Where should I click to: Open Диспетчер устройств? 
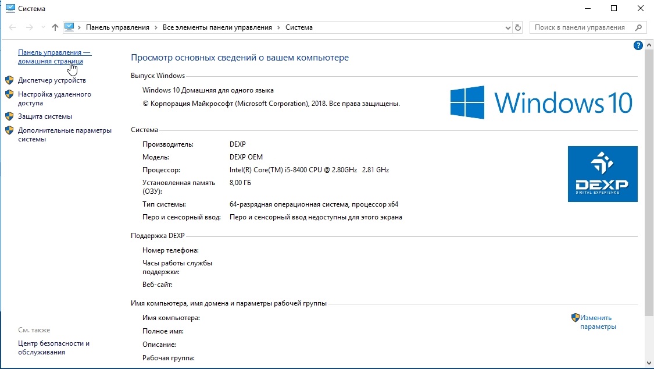(52, 80)
